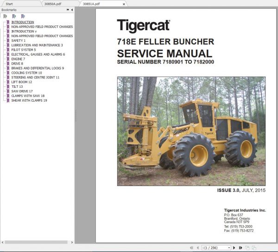The height and width of the screenshot is (252, 278).
Task: Open the 30850A.pdf tab
Action: click(x=53, y=4)
